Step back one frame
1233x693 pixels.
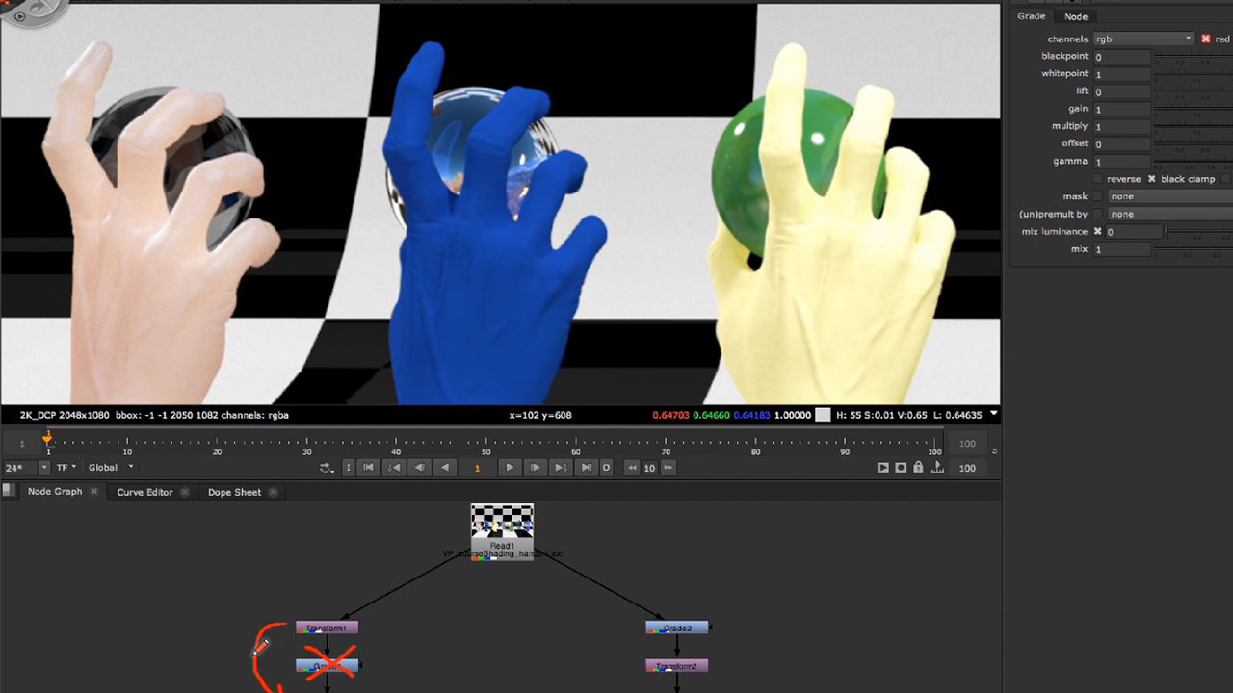click(419, 468)
